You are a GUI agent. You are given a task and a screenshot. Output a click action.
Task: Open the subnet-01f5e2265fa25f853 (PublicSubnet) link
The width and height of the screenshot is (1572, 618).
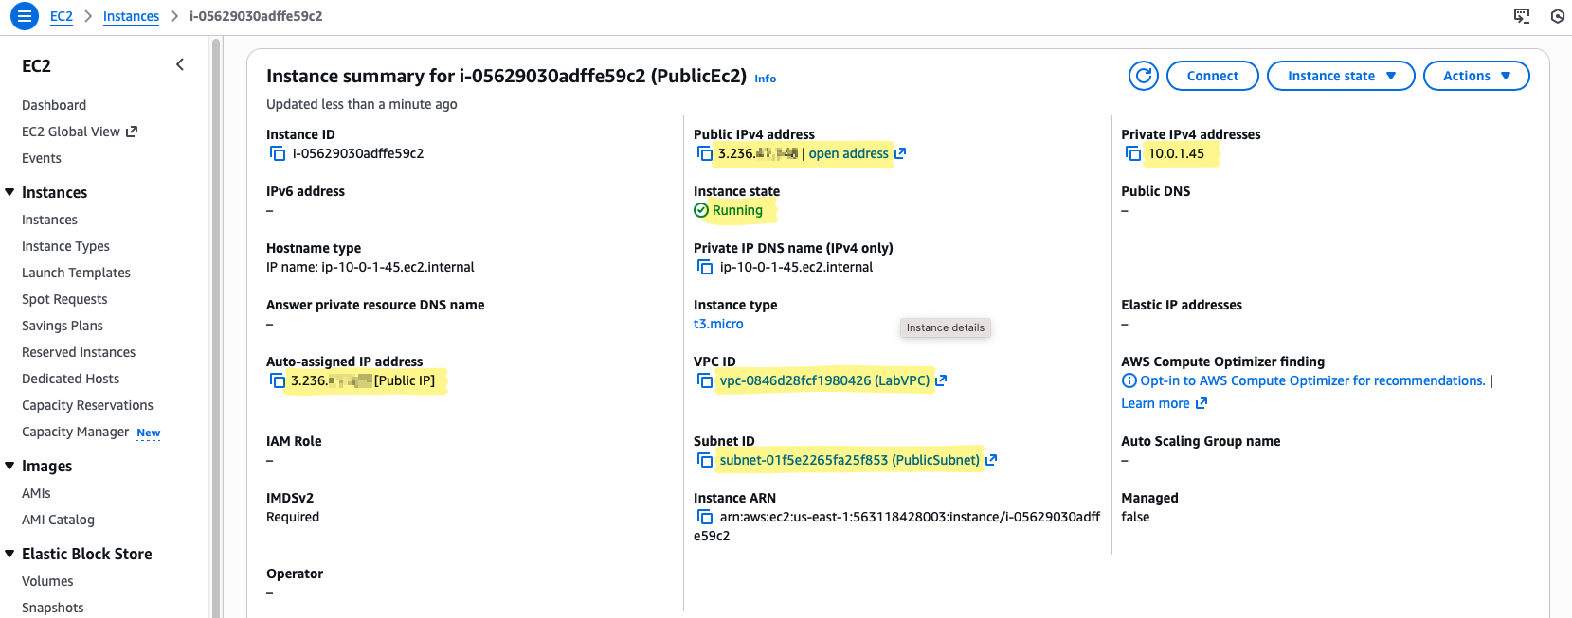click(849, 460)
